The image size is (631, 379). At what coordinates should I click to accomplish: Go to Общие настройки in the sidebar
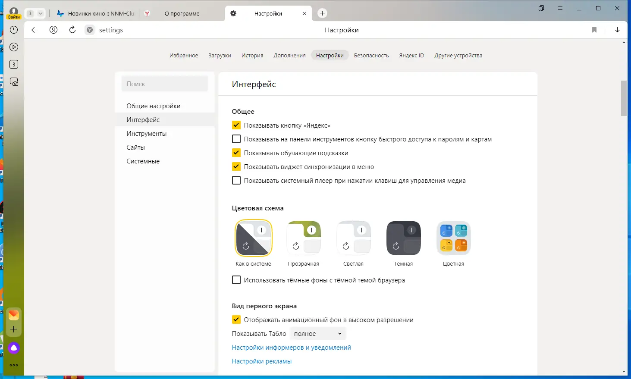click(x=165, y=106)
